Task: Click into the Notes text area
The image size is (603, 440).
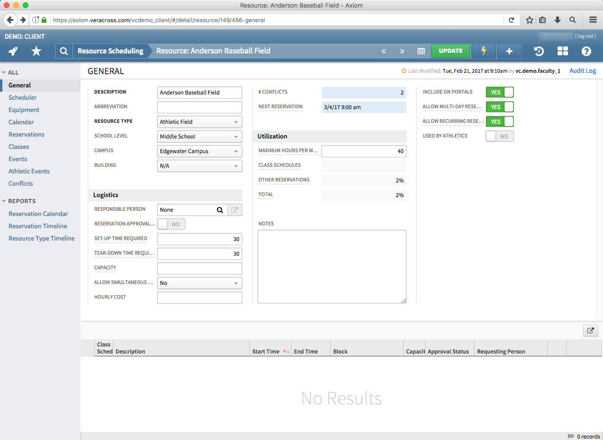Action: pyautogui.click(x=332, y=266)
